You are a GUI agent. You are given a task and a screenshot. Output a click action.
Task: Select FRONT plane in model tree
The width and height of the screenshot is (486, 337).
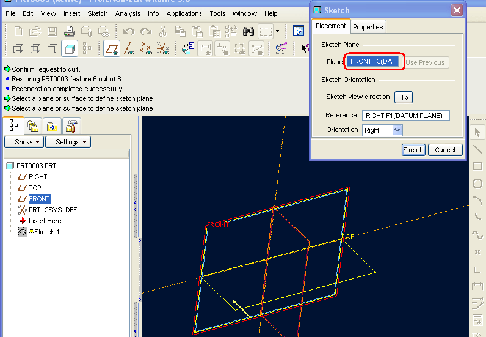(39, 199)
